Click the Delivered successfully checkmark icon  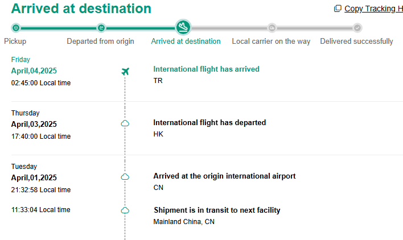[x=357, y=27]
